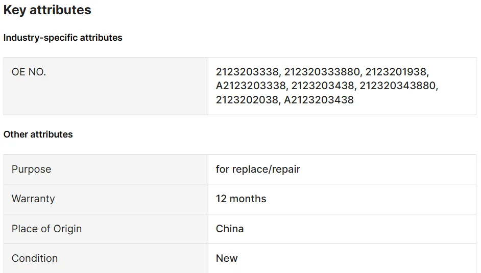
Task: Click OE number 212320333880
Action: 322,72
